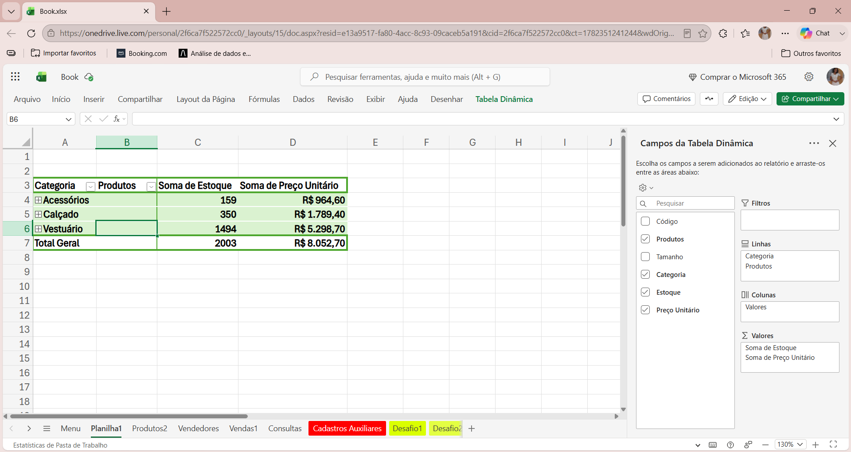Image resolution: width=851 pixels, height=452 pixels.
Task: Open the Cadastros Auxiliares sheet tab
Action: coord(347,429)
